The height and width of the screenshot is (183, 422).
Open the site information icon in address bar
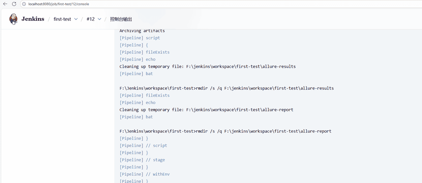[x=24, y=4]
